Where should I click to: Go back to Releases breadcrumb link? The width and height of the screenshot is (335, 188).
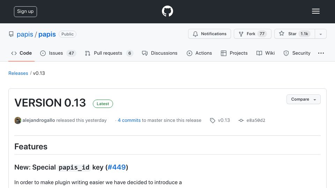coord(18,73)
